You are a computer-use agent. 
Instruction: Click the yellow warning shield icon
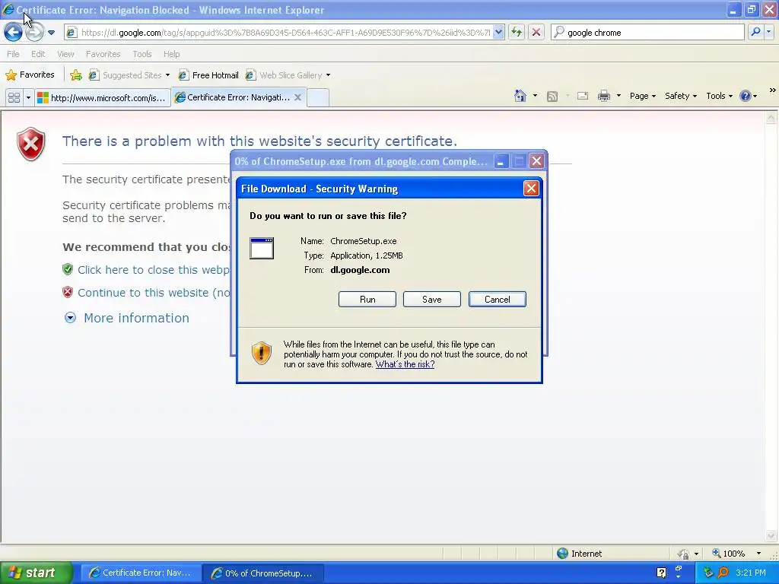(262, 353)
